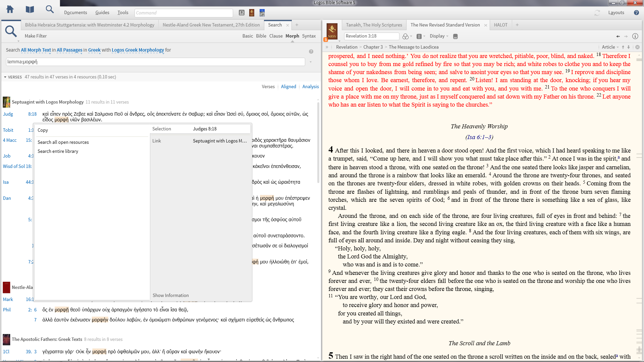Click the back navigation arrow

618,36
